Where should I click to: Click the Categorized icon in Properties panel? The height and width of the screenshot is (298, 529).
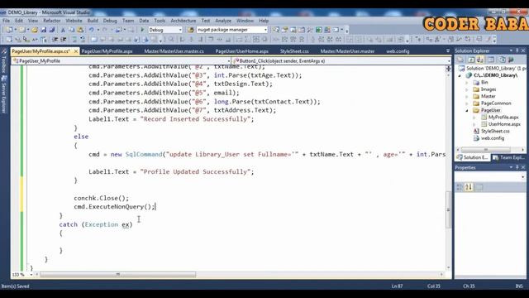pos(460,187)
